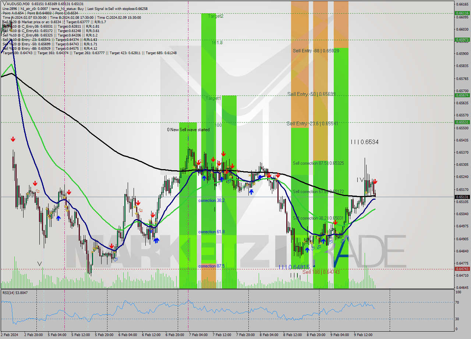The height and width of the screenshot is (339, 471).
Task: Select the Target1 label on the chart
Action: coord(213,98)
